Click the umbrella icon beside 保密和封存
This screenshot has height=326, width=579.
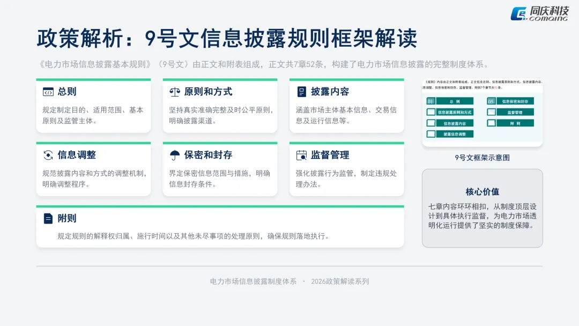(174, 155)
